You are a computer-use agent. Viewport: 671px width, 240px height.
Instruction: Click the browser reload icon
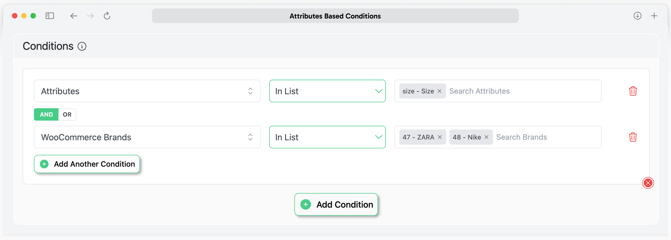pyautogui.click(x=107, y=16)
